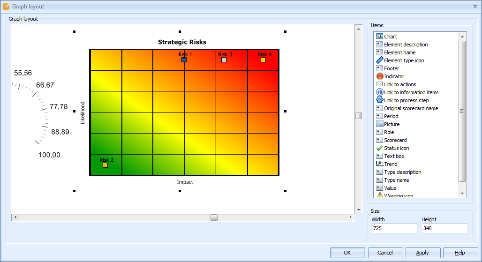Click the Period item icon
The image size is (482, 262).
(380, 116)
